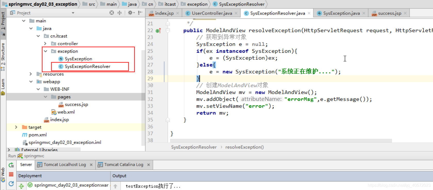Screen dimensions: 433x190
Task: Click the collapse all icon in Project toolbar
Action: pyautogui.click(x=119, y=13)
